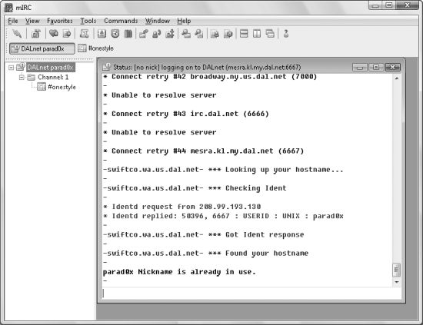
Task: Switch to #onestyle switchbar button
Action: coord(96,48)
